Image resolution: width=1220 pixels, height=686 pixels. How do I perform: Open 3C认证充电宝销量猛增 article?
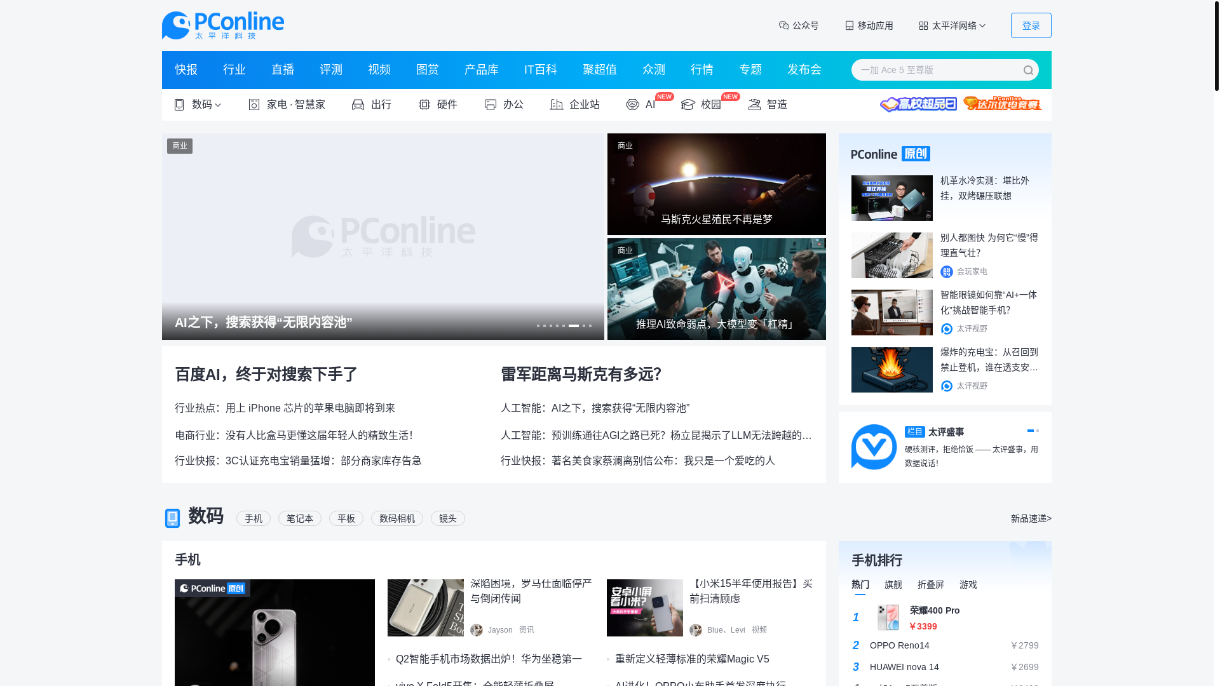pos(323,461)
